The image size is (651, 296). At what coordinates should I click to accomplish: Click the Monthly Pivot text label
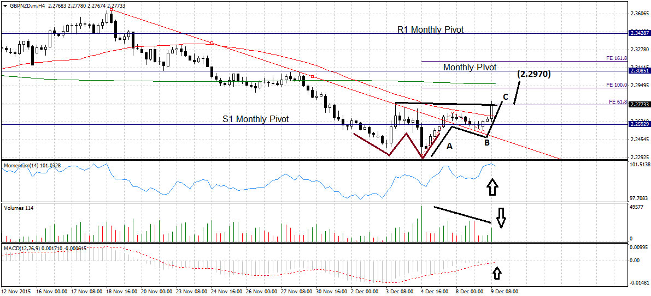(470, 68)
